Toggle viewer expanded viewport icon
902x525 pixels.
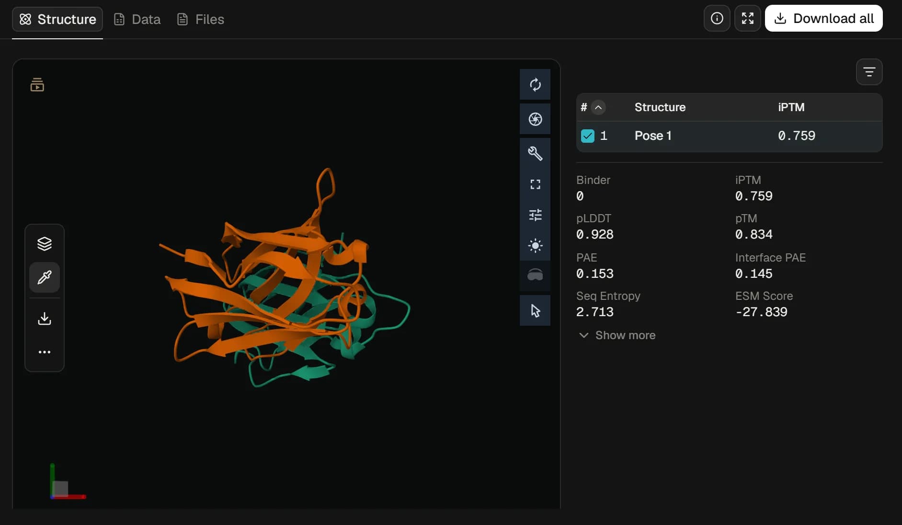(x=535, y=184)
